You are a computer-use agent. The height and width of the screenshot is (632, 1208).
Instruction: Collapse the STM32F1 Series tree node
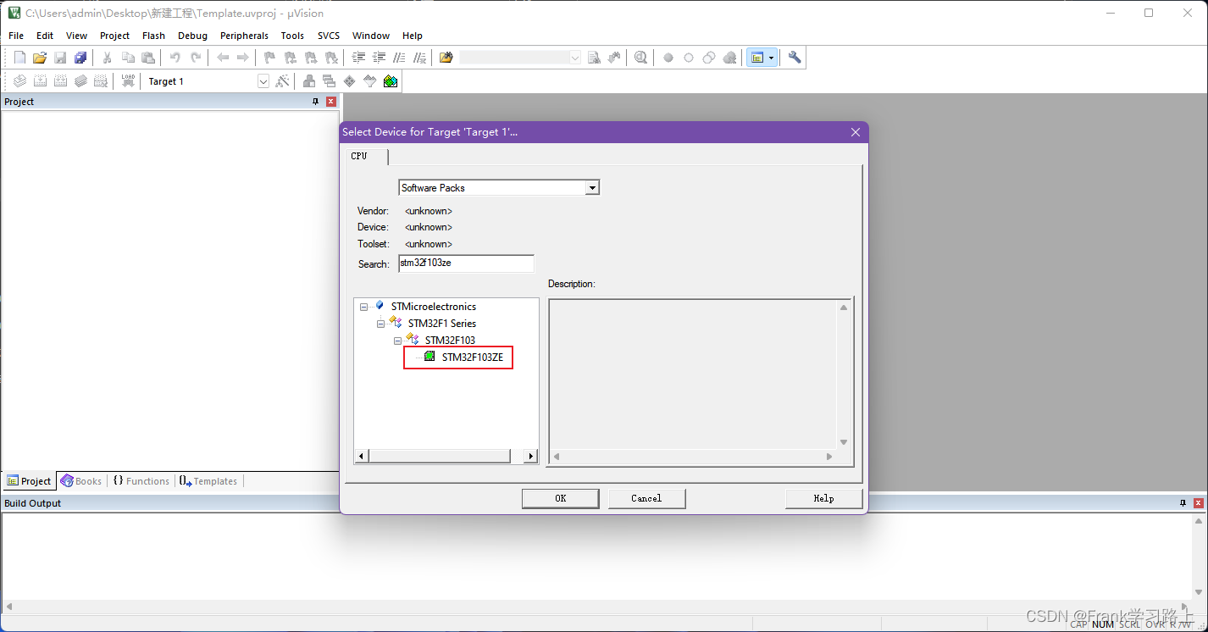point(380,324)
